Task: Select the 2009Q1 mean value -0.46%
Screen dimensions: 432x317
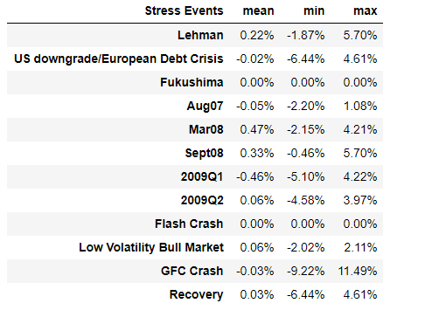Action: [x=255, y=176]
